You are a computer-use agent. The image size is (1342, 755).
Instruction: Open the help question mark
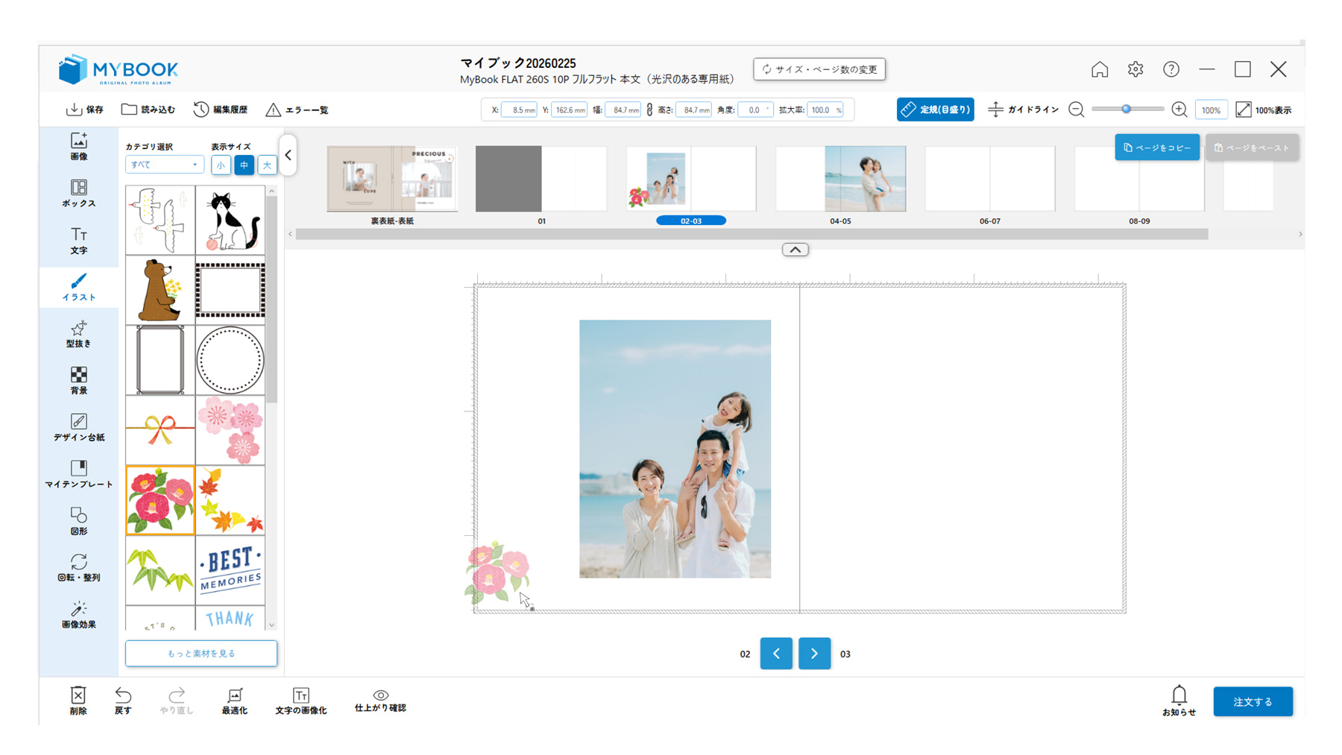point(1171,69)
